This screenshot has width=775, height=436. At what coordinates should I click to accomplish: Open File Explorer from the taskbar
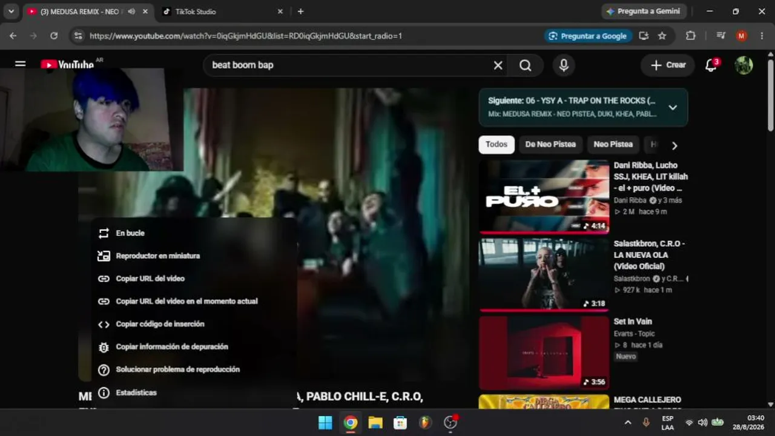pyautogui.click(x=375, y=423)
